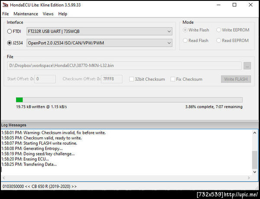Click log line 'Doing seed/key challenge...'
This screenshot has width=260, height=199.
click(x=49, y=154)
